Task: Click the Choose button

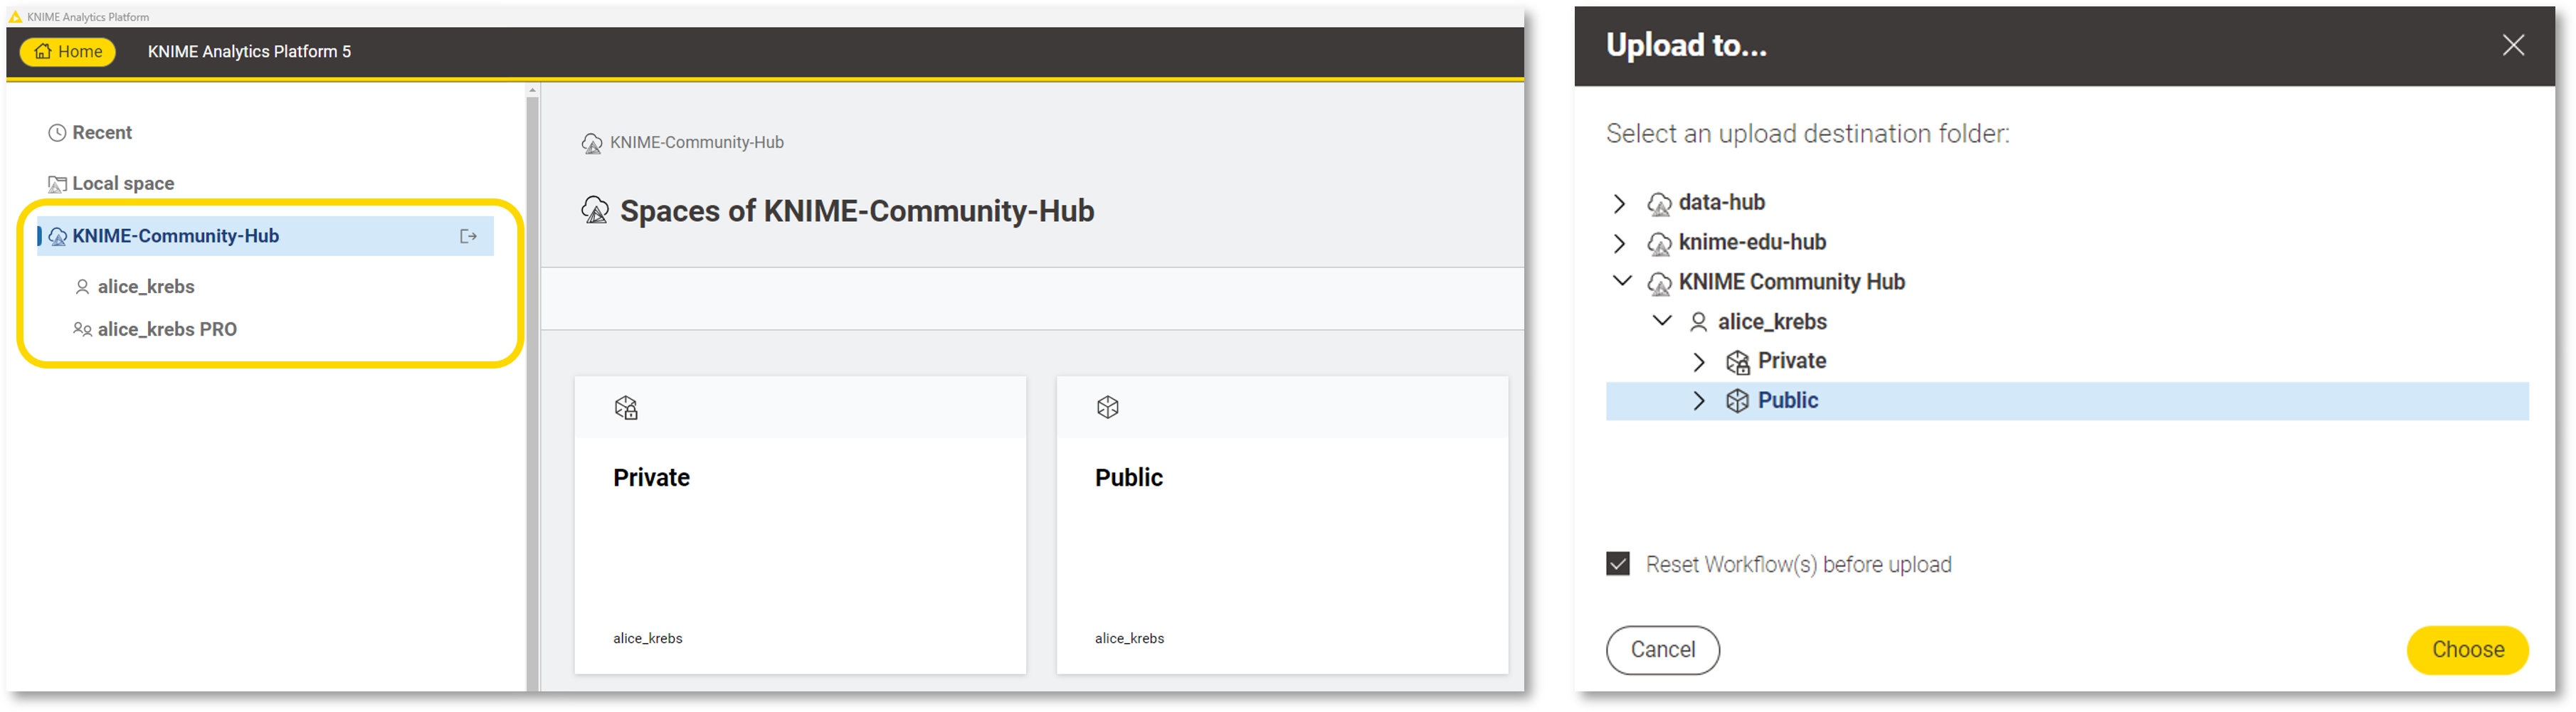Action: coord(2467,651)
